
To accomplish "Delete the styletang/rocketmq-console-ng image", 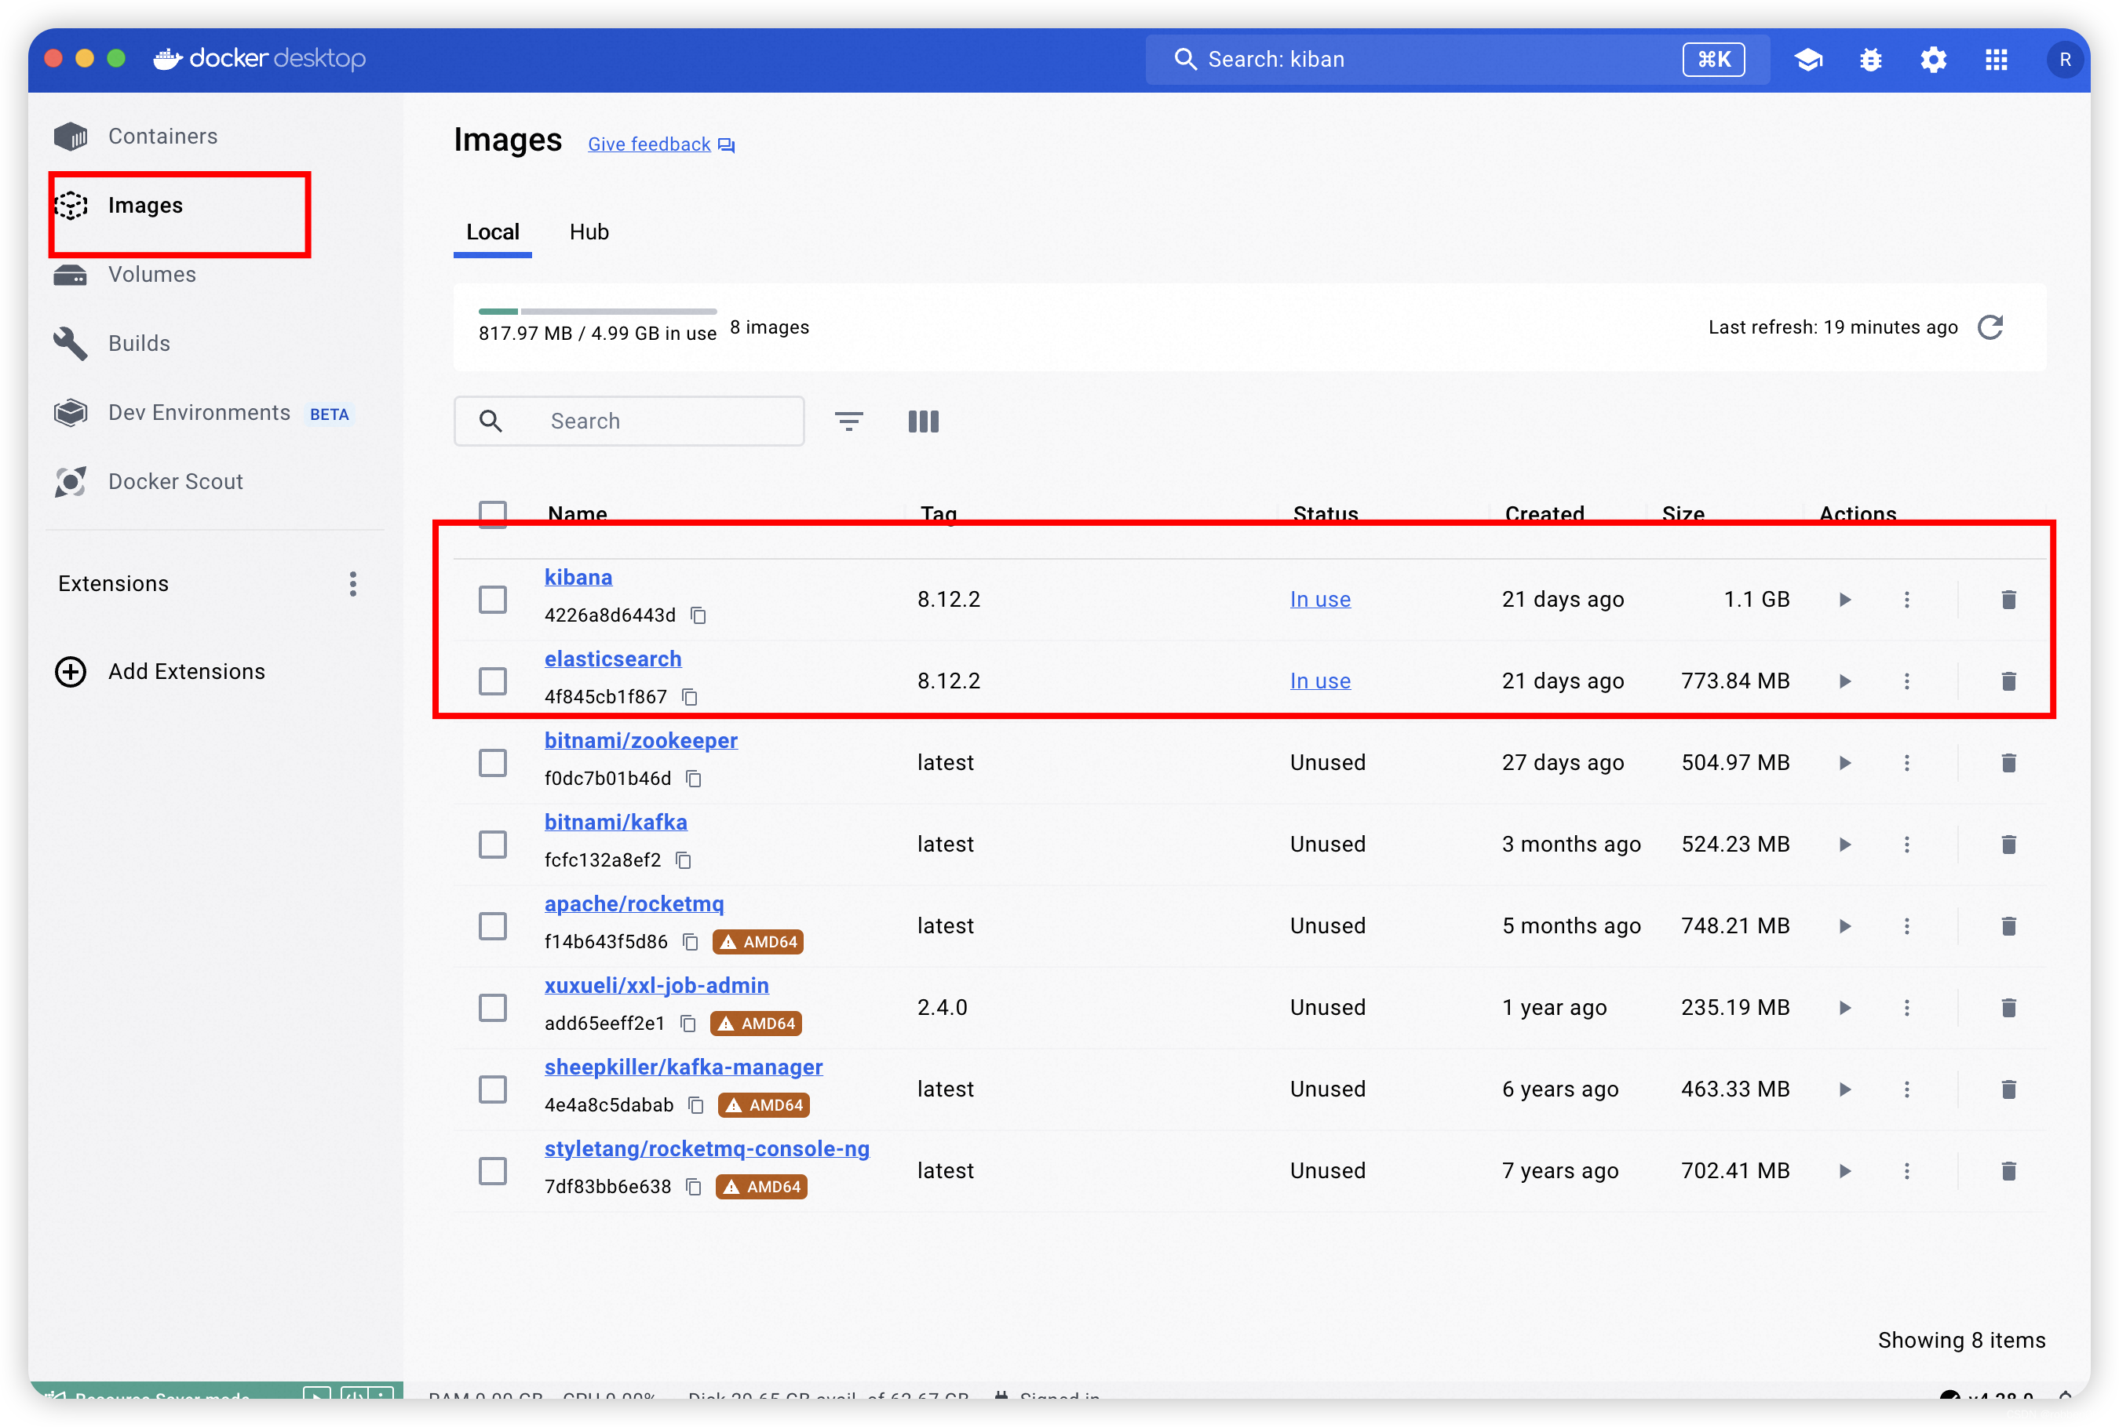I will [x=2008, y=1171].
